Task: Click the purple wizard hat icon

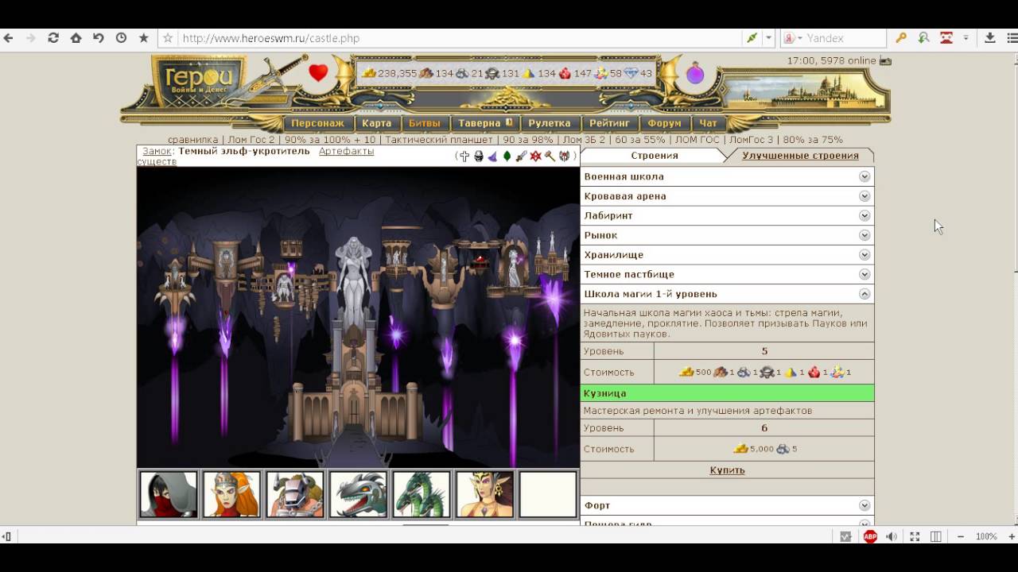Action: pyautogui.click(x=492, y=157)
